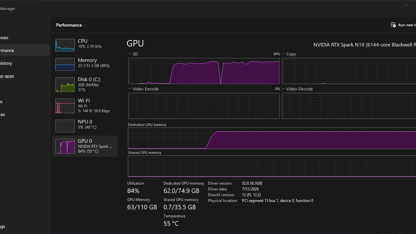The image size is (416, 234).
Task: Select the shared memory value 0.7/35.5 GB
Action: coord(179,207)
